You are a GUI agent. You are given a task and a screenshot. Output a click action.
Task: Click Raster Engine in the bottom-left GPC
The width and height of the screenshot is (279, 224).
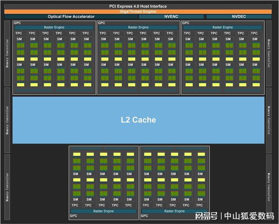pos(104,211)
